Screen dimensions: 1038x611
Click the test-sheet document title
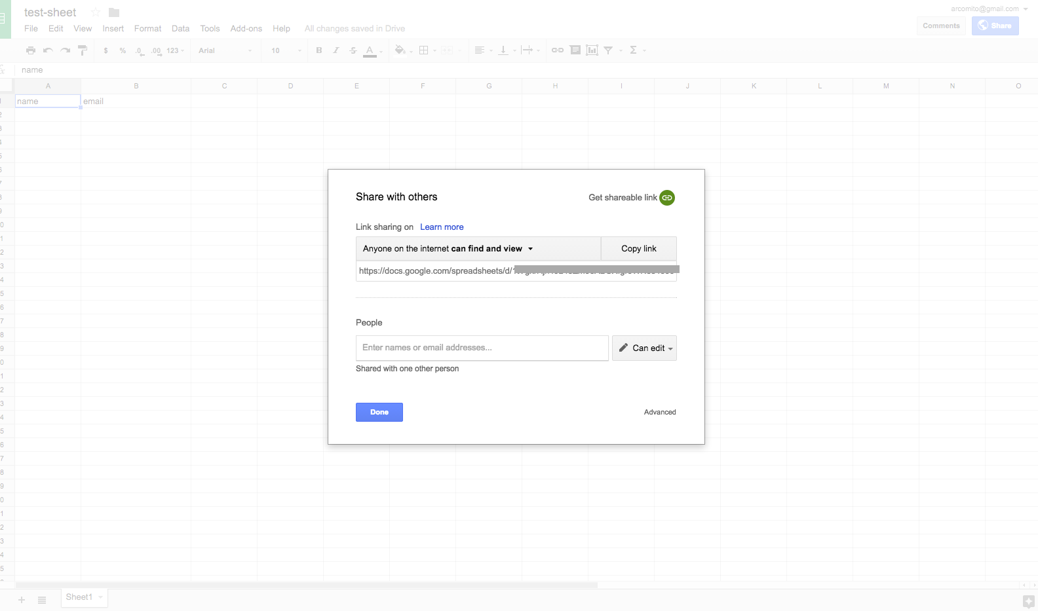50,12
